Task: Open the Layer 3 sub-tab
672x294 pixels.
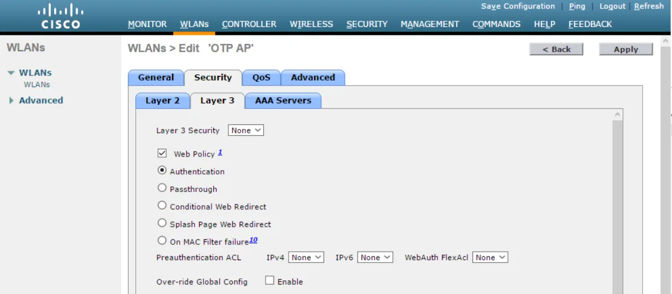Action: coord(217,101)
